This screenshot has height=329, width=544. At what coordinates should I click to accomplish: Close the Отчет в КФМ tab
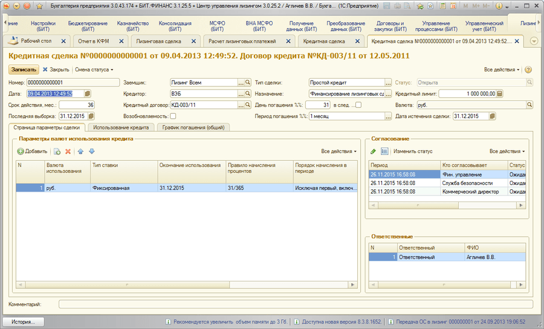[x=121, y=41]
